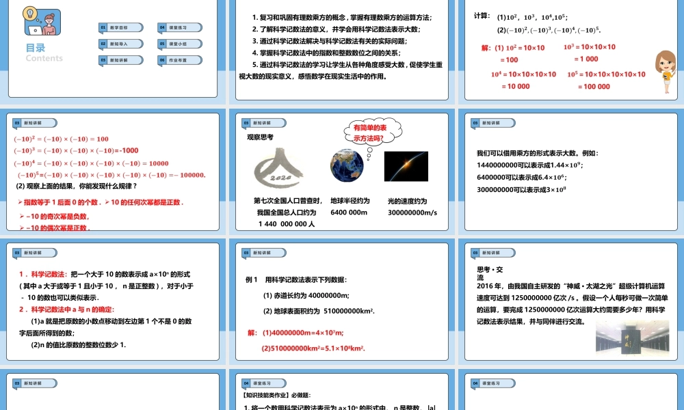Open the "03 新知讲解" navigation button

point(120,60)
